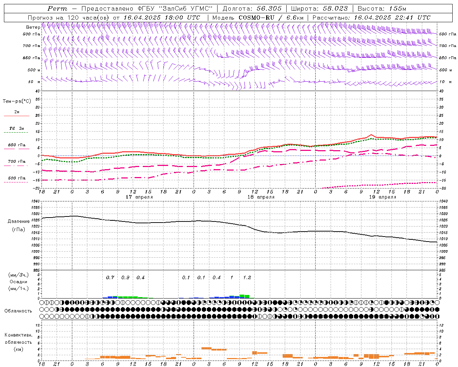Click the "Давление" pressure panel label

point(19,221)
